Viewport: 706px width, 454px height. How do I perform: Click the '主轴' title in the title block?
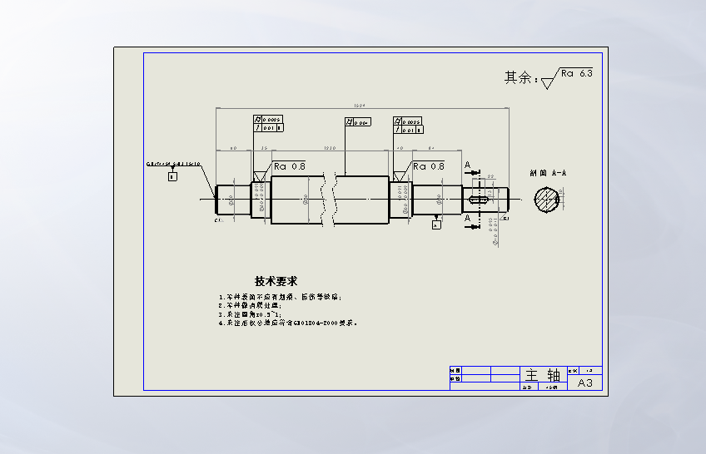(x=543, y=375)
